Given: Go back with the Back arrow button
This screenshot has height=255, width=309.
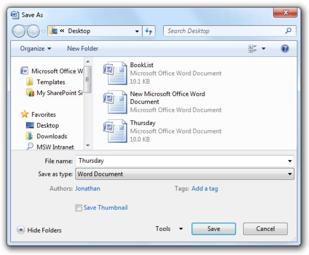Looking at the screenshot, I should pyautogui.click(x=19, y=31).
